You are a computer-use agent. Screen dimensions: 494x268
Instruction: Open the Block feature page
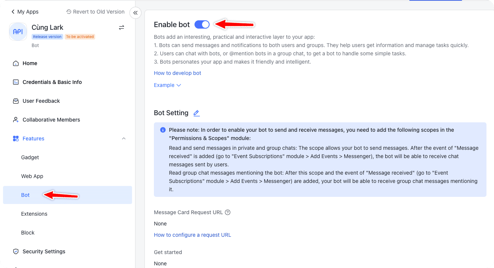click(28, 232)
